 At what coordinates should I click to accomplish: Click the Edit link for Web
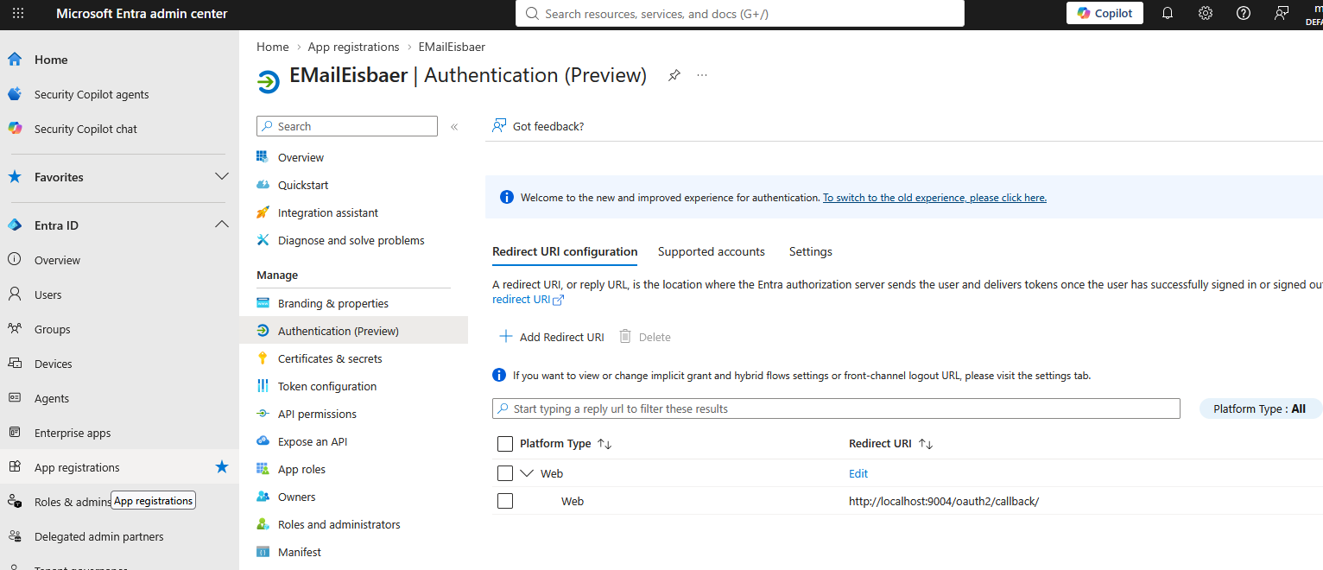click(858, 473)
